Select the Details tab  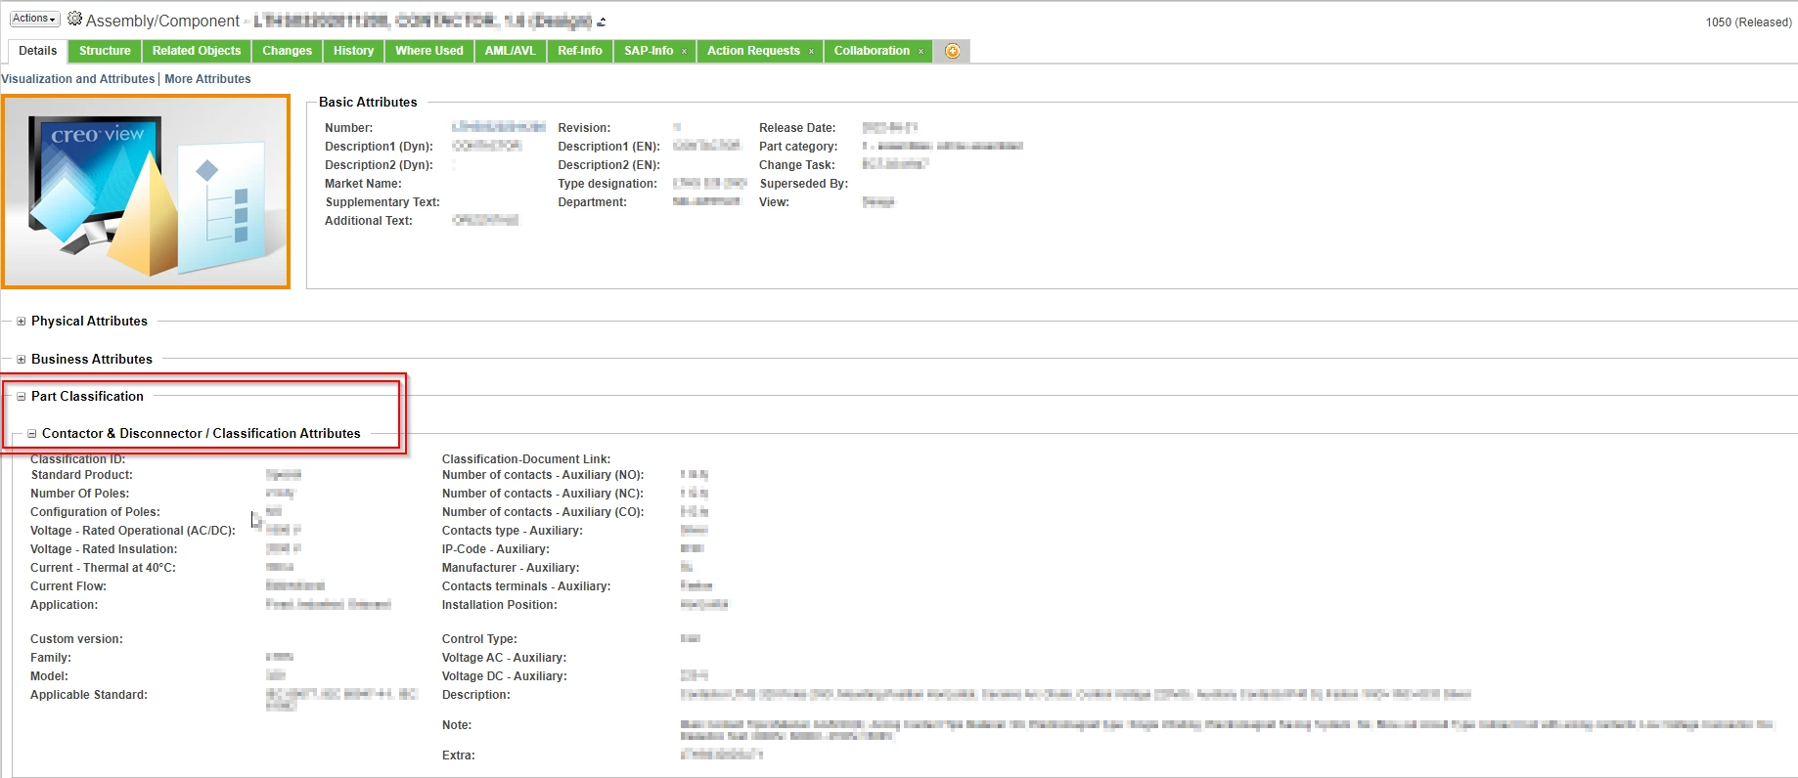(x=38, y=51)
